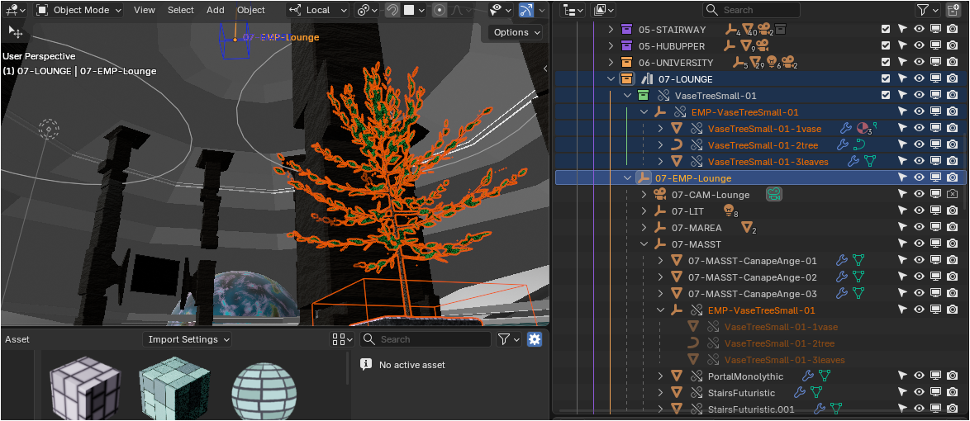Hide 05-STAIRWAY with its eye icon
Image resolution: width=970 pixels, height=421 pixels.
pos(920,29)
